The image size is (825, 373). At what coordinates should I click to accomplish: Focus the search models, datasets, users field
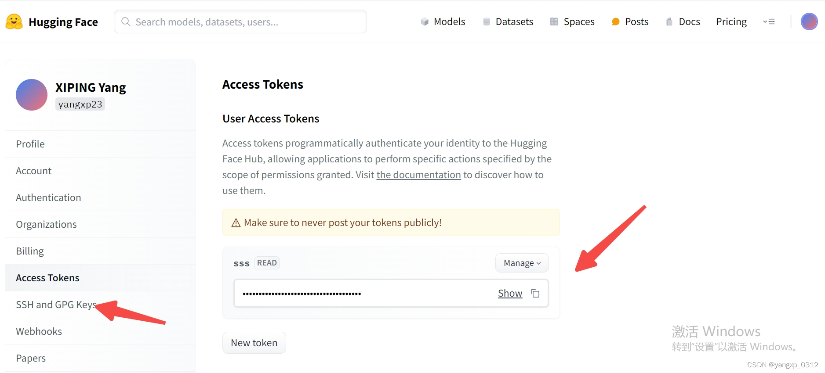point(240,22)
